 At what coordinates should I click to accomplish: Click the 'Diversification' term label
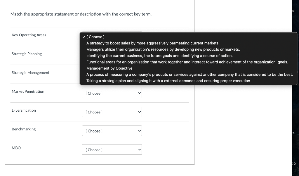point(24,110)
